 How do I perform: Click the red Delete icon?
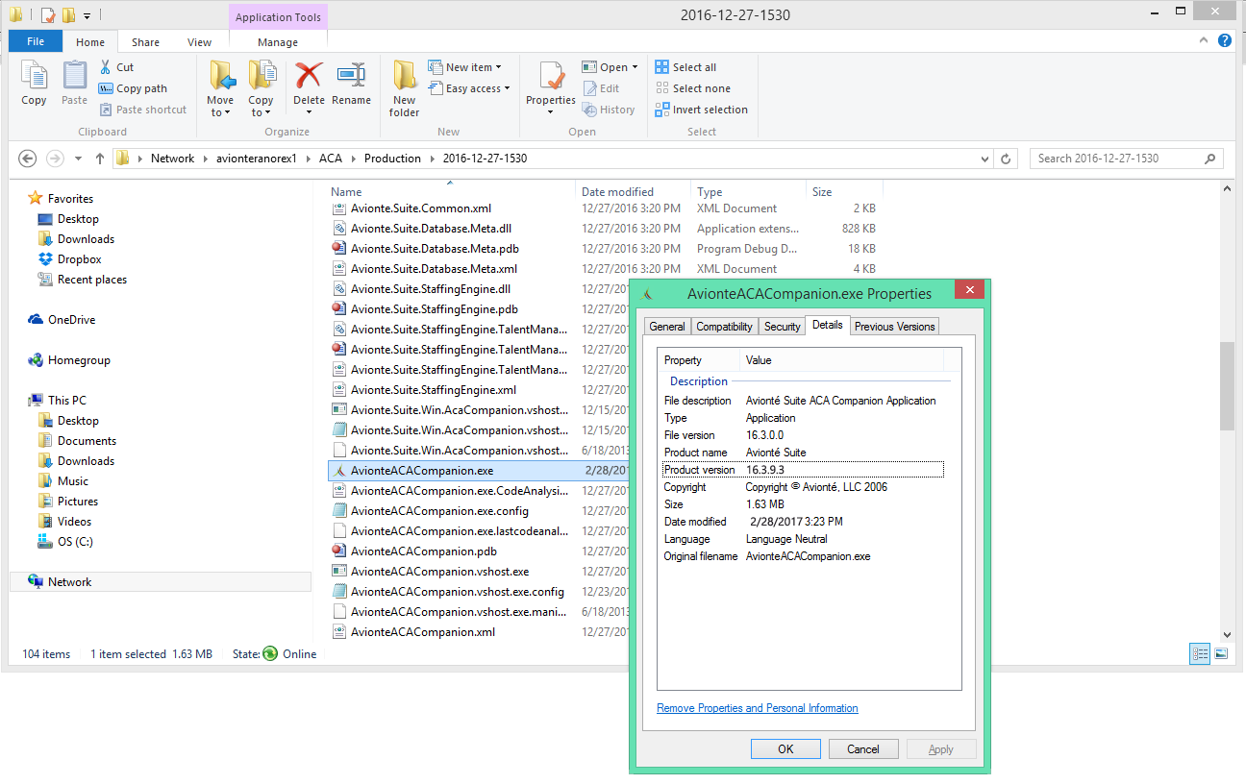click(309, 75)
